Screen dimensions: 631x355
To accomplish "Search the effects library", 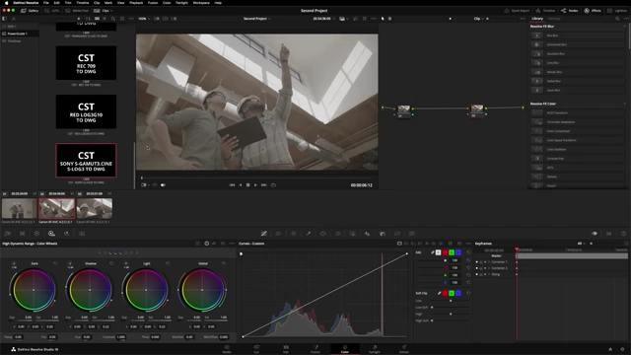I will point(617,19).
